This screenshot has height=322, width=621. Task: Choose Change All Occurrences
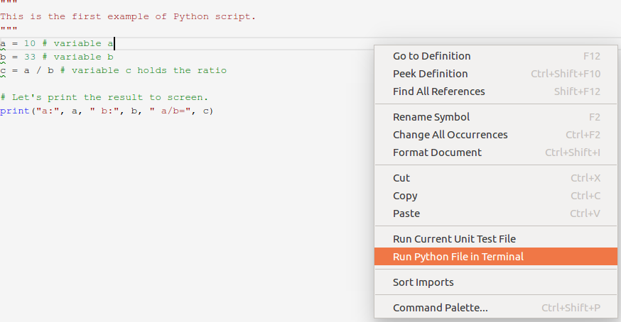tap(450, 135)
